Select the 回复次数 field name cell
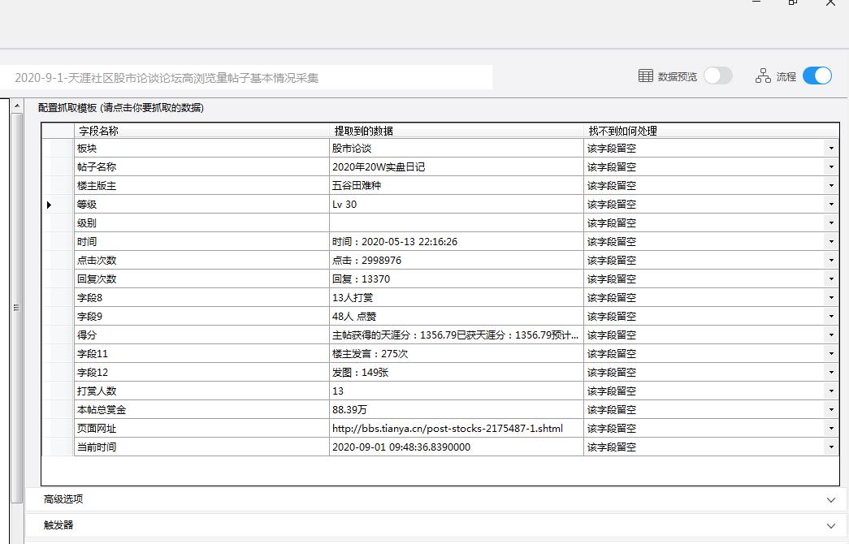 [x=201, y=278]
